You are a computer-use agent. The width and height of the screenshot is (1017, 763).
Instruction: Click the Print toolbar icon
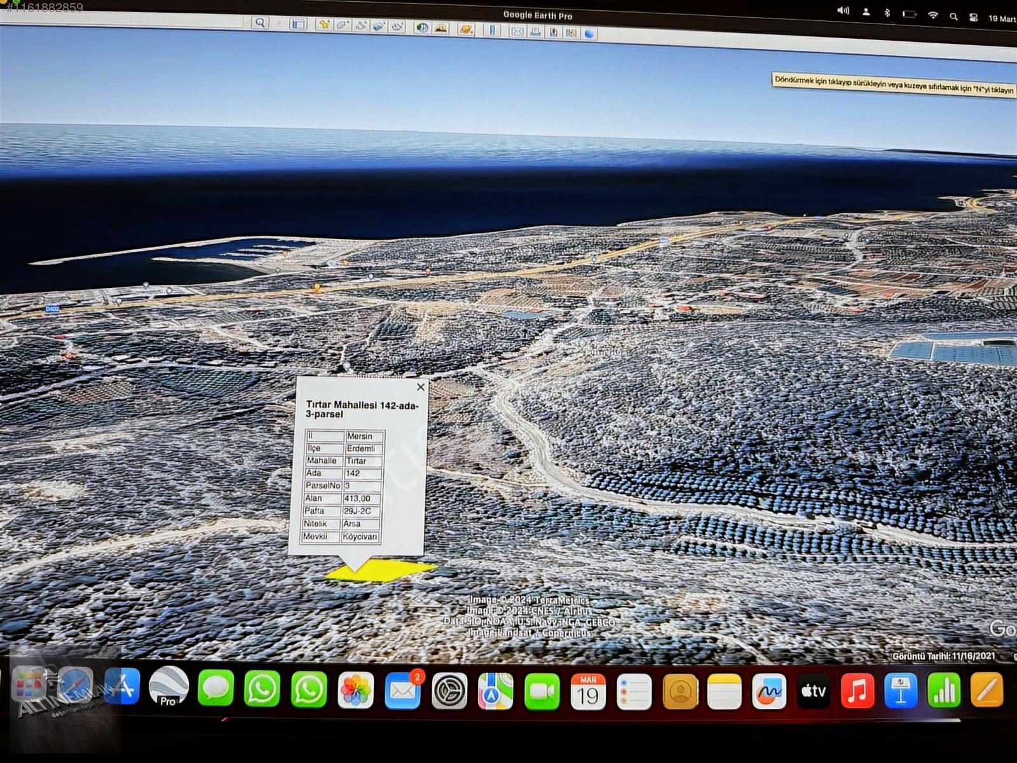point(535,32)
